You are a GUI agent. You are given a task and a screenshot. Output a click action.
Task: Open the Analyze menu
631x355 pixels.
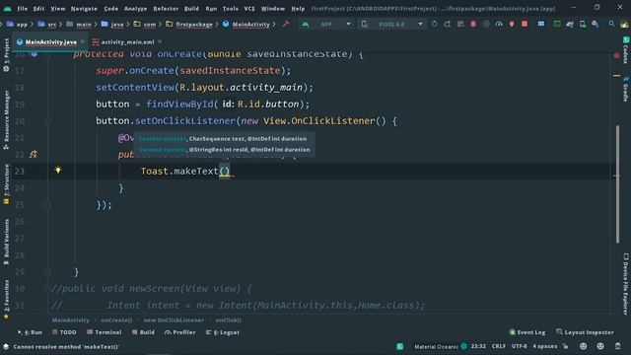click(x=135, y=9)
